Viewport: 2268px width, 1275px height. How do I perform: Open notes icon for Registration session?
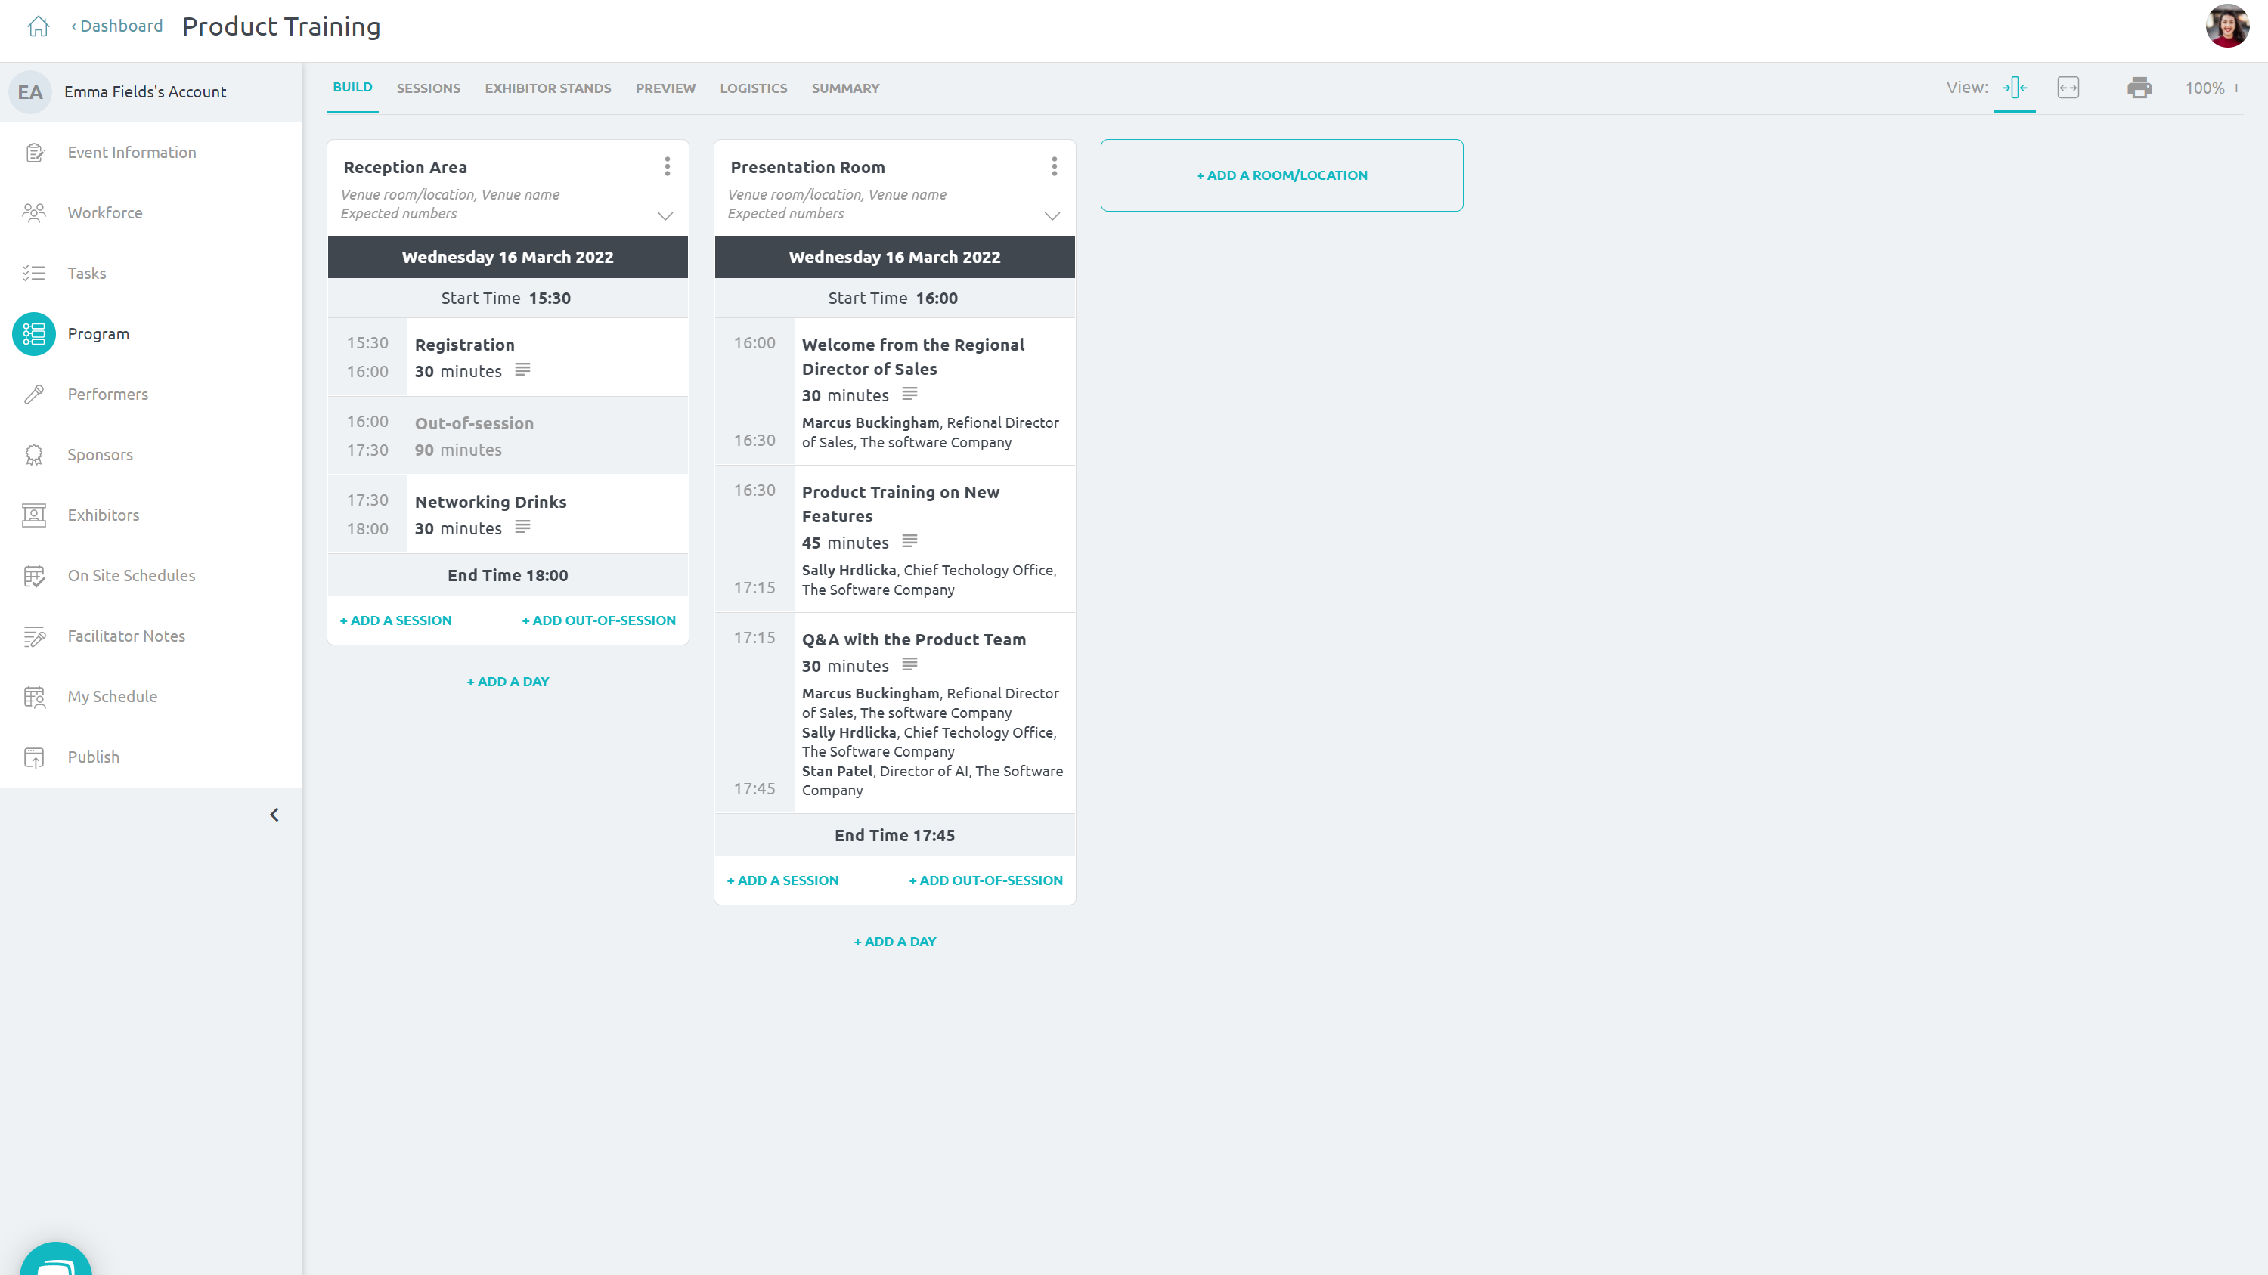(x=522, y=370)
